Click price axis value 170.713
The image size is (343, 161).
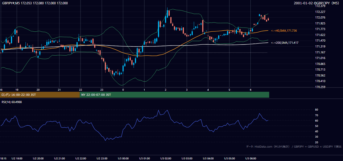[320, 70]
